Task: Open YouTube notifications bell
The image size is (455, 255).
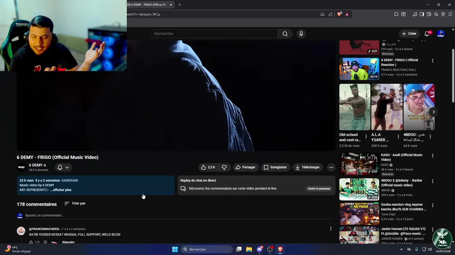Action: pyautogui.click(x=427, y=34)
